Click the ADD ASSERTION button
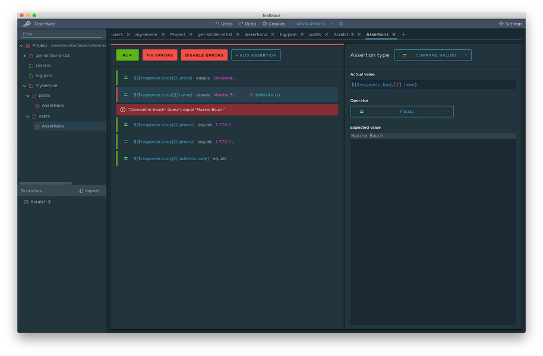Viewport: 543px width, 356px height. pyautogui.click(x=256, y=55)
